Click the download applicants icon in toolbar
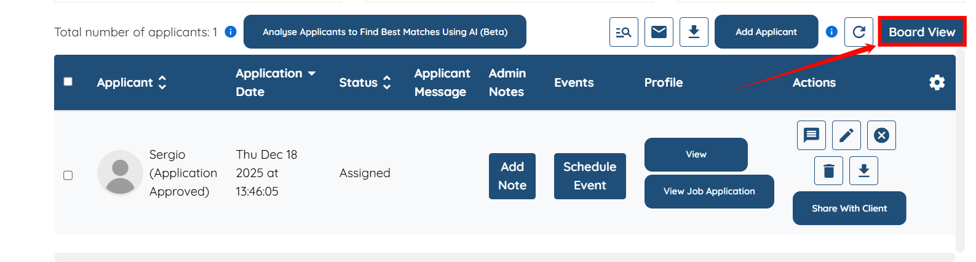This screenshot has height=262, width=976. 694,32
